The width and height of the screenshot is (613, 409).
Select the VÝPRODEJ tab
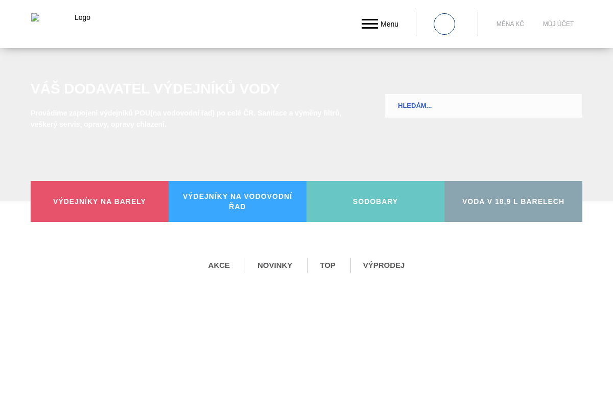click(x=384, y=265)
